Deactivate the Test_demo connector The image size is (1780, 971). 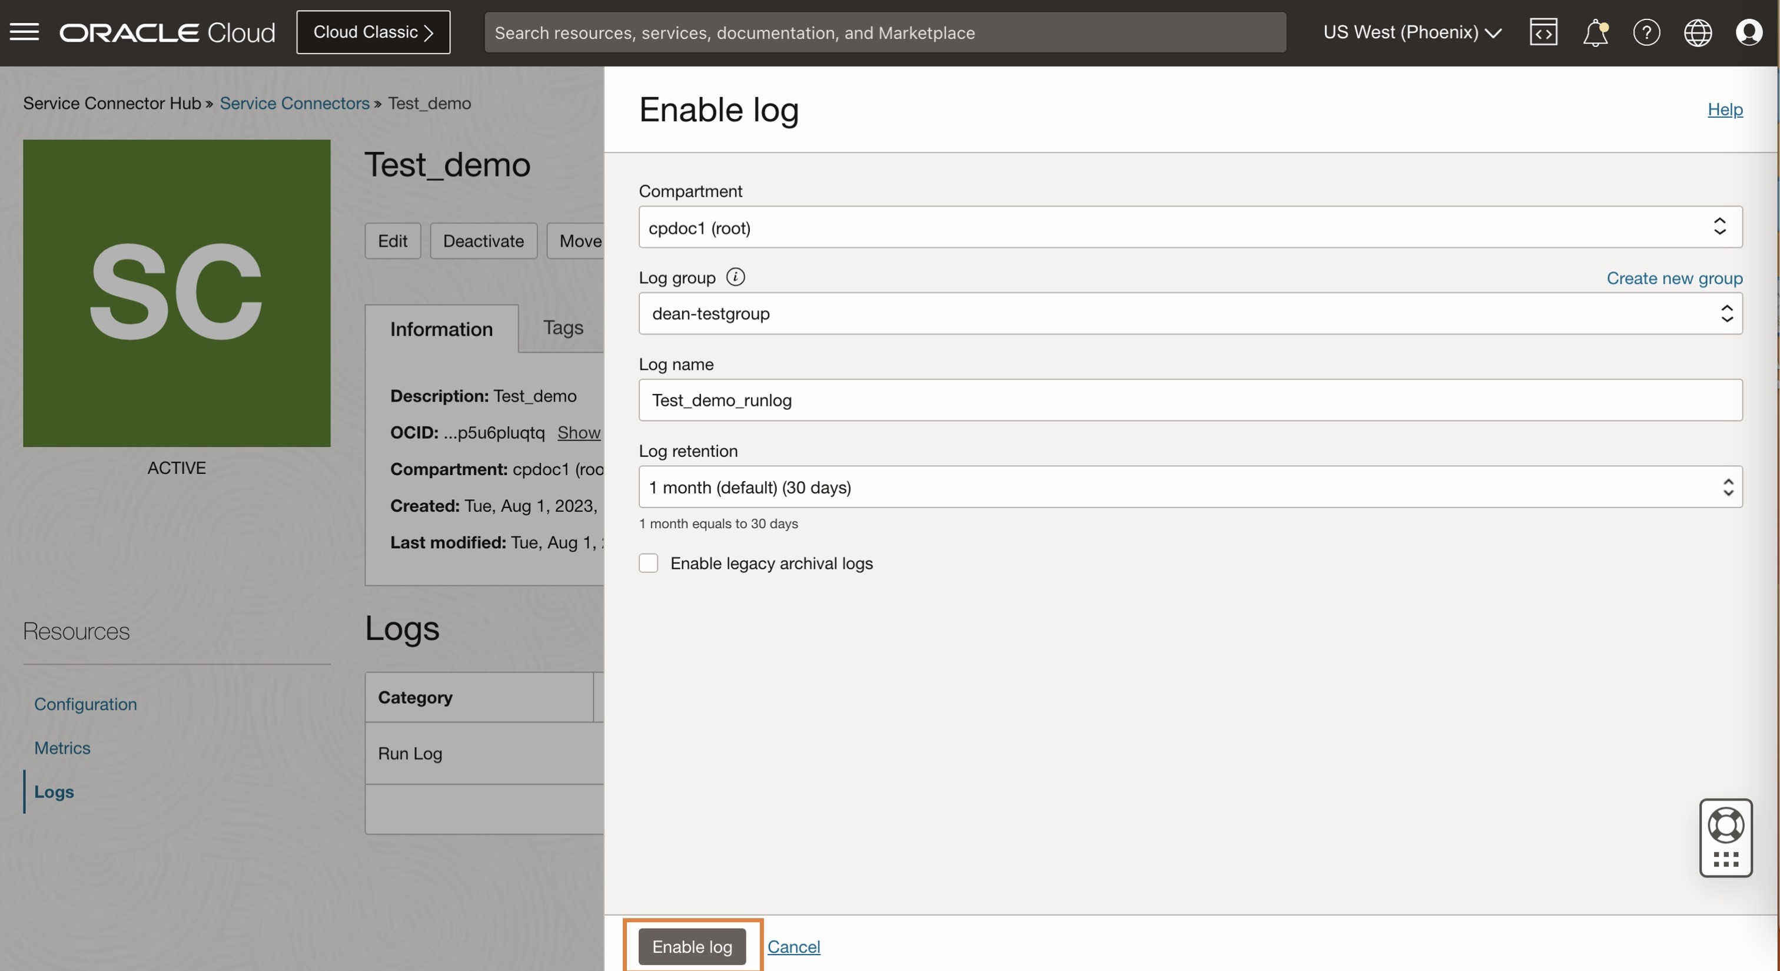483,240
